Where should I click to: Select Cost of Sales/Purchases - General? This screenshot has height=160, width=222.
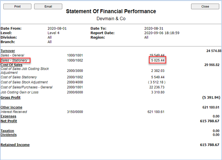tap(27, 87)
